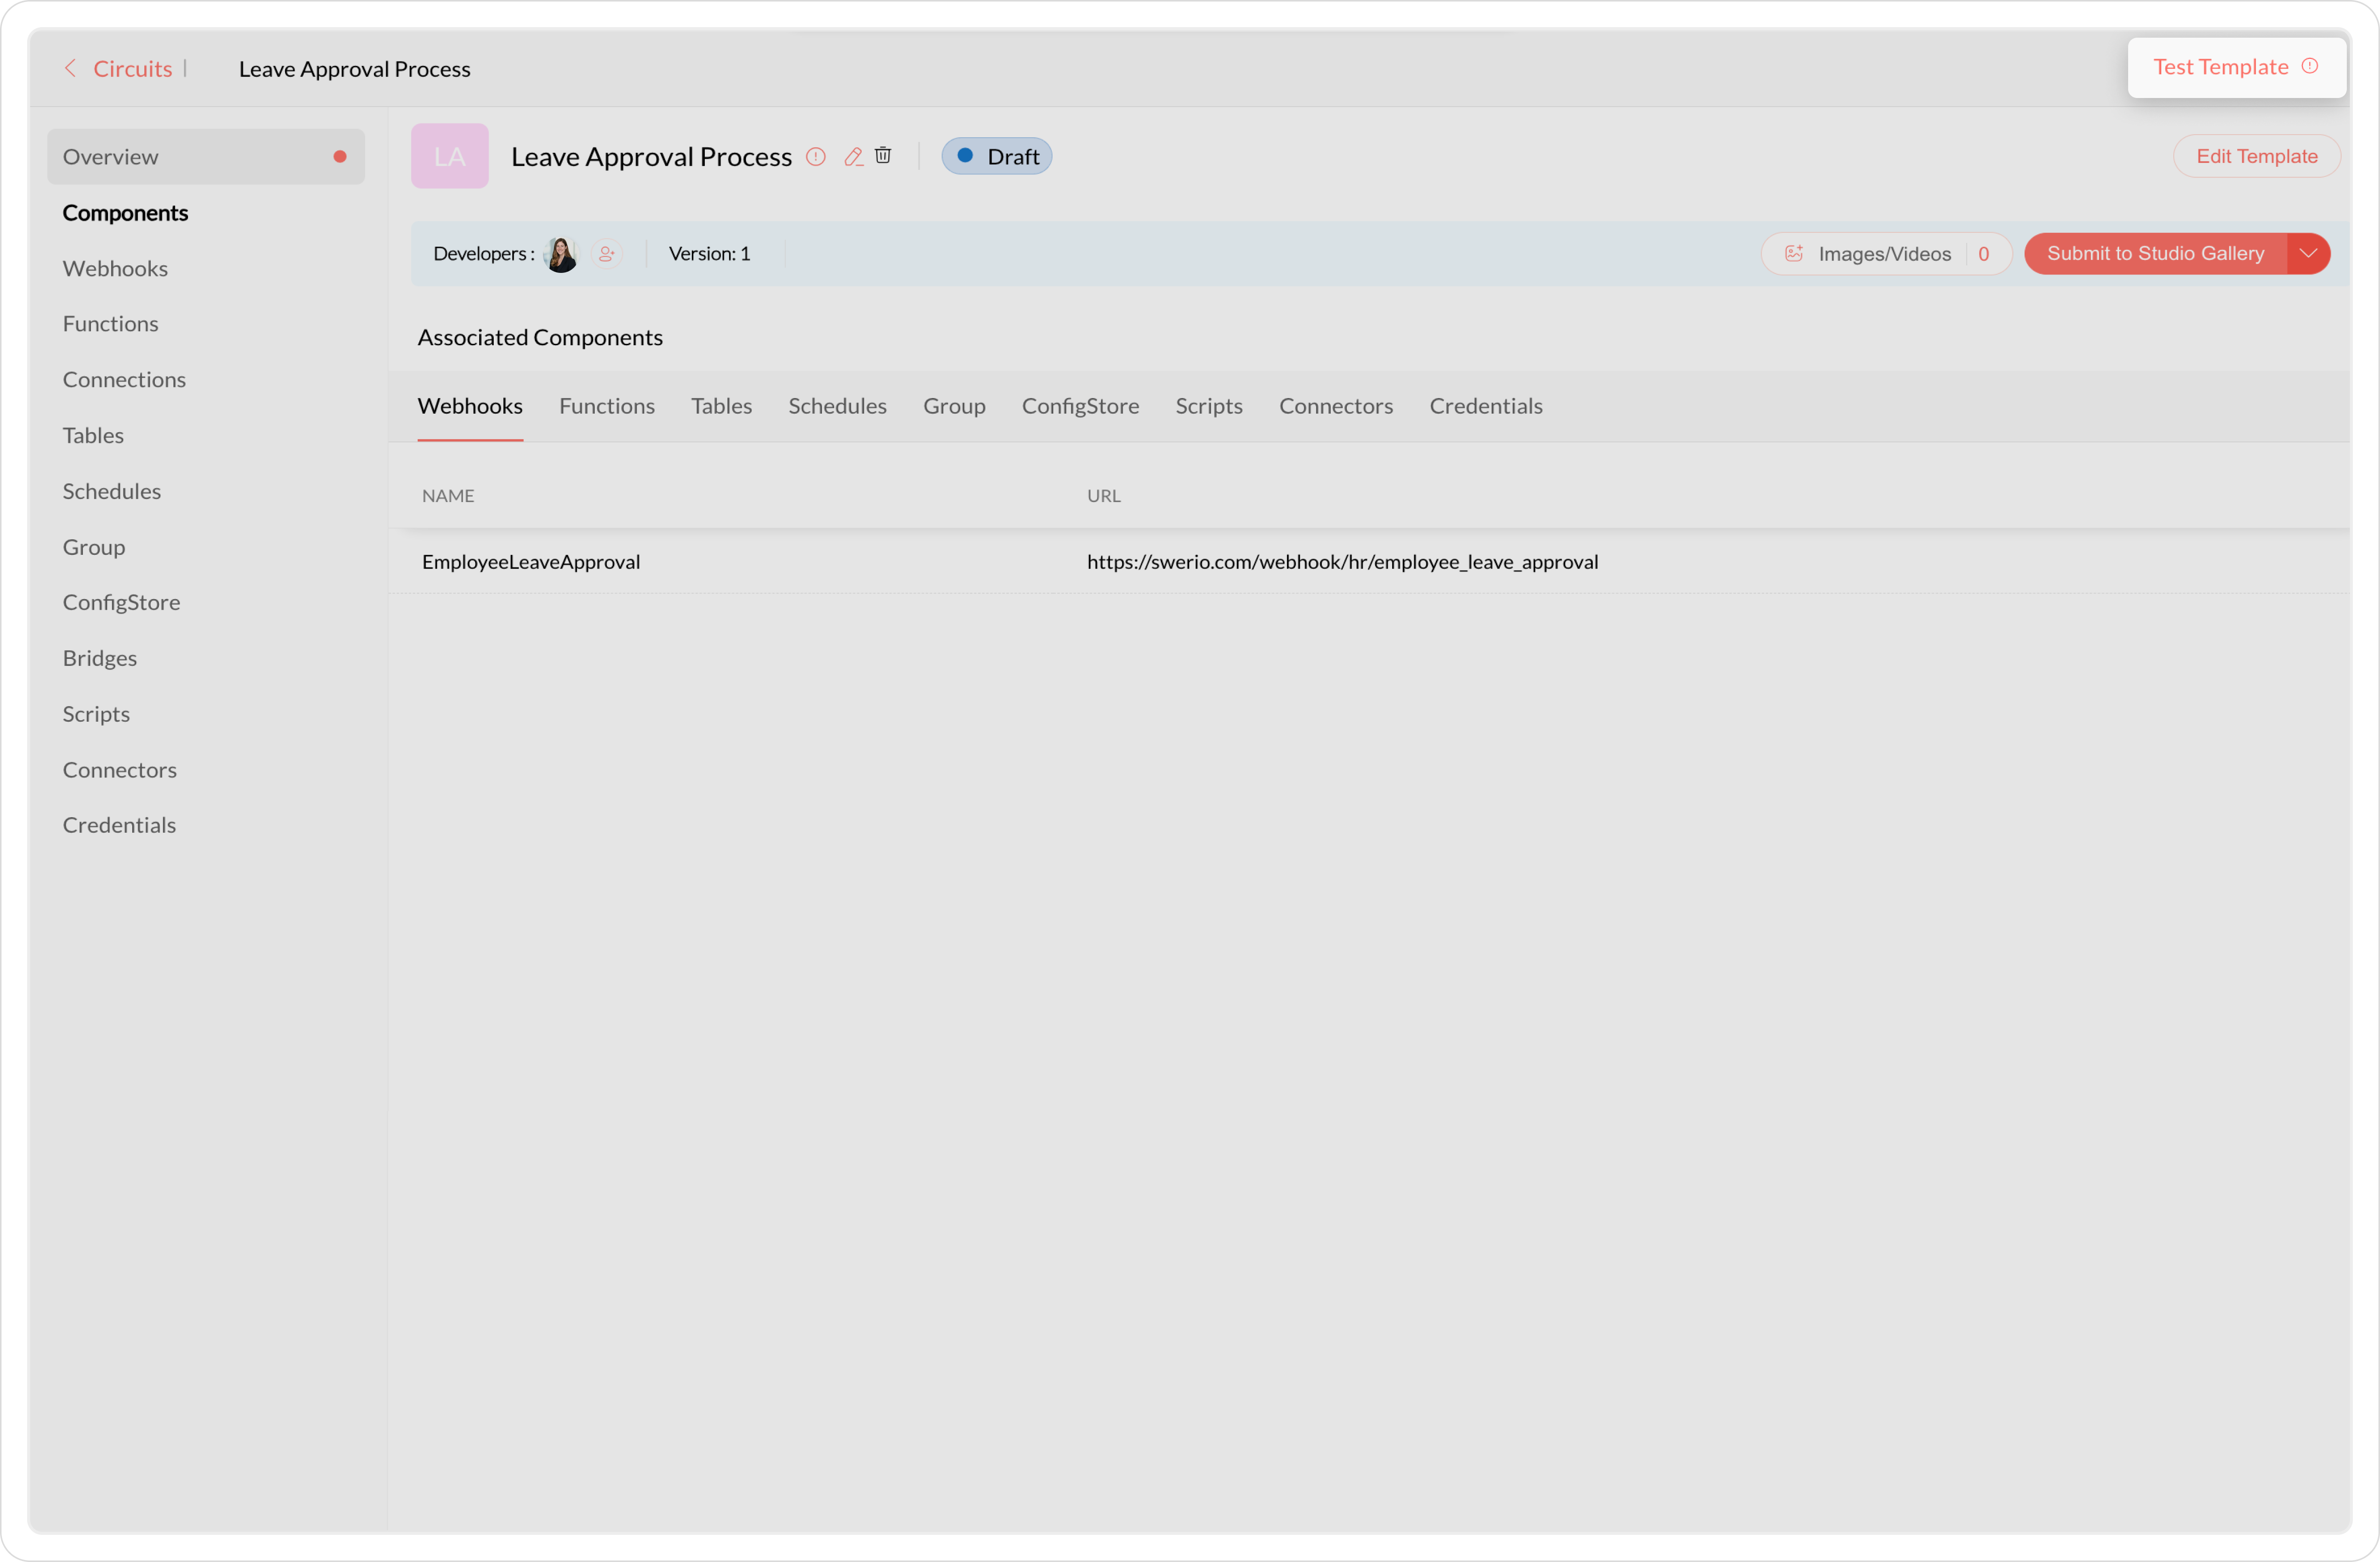This screenshot has height=1562, width=2380.
Task: Switch to the ConfigStore tab
Action: point(1081,406)
